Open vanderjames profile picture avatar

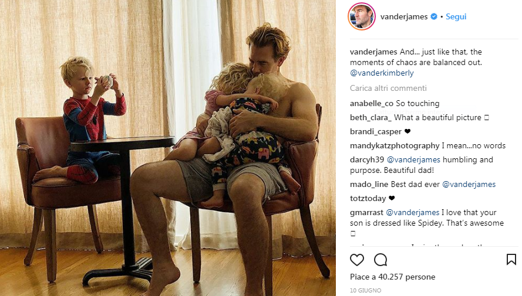tap(362, 16)
